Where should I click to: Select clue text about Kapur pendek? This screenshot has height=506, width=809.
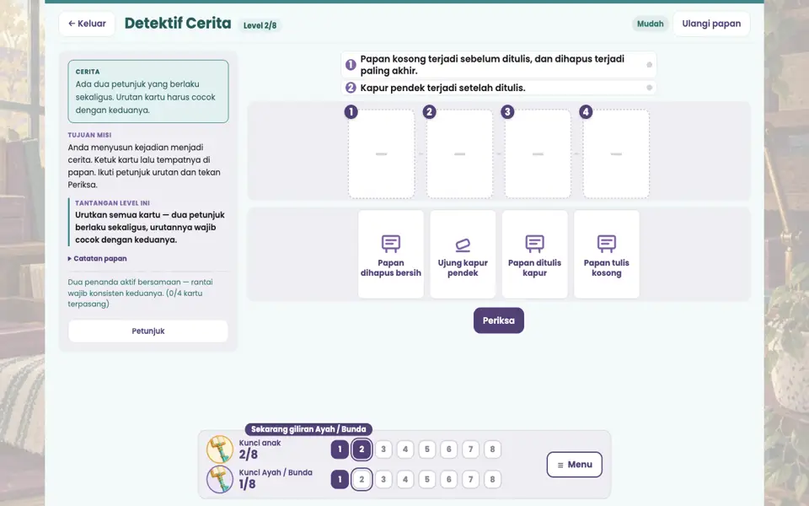point(442,88)
